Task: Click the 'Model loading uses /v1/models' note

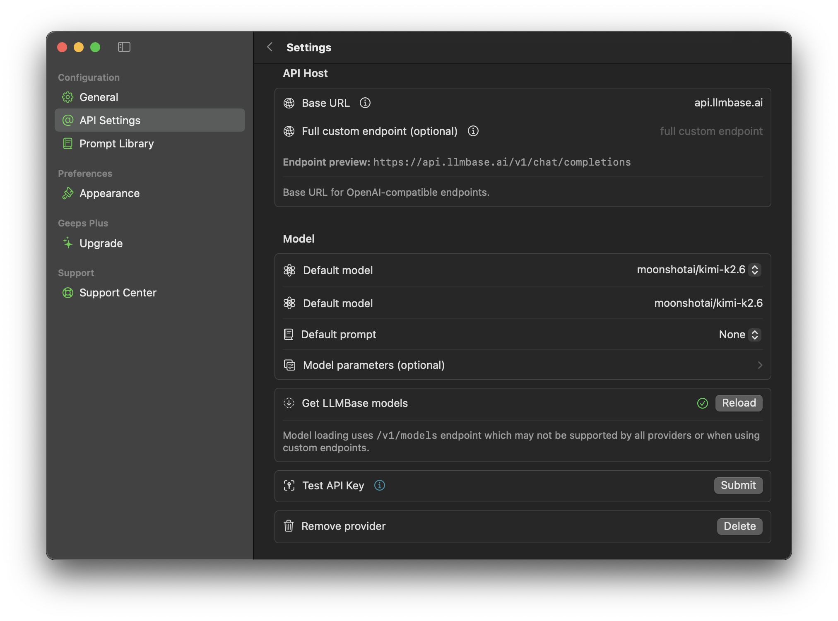Action: coord(521,441)
